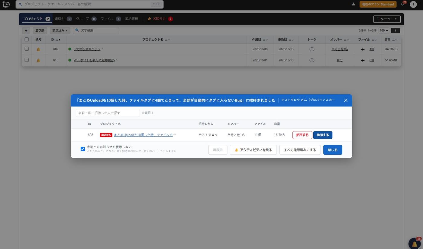Close the invitation dialog with X icon
423x249 pixels.
tap(346, 100)
